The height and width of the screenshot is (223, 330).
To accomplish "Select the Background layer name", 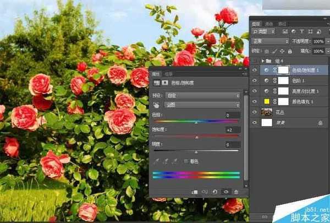I will coord(280,123).
